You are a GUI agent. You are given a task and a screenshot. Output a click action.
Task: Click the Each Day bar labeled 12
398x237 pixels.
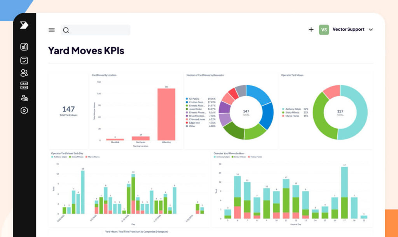click(x=133, y=194)
